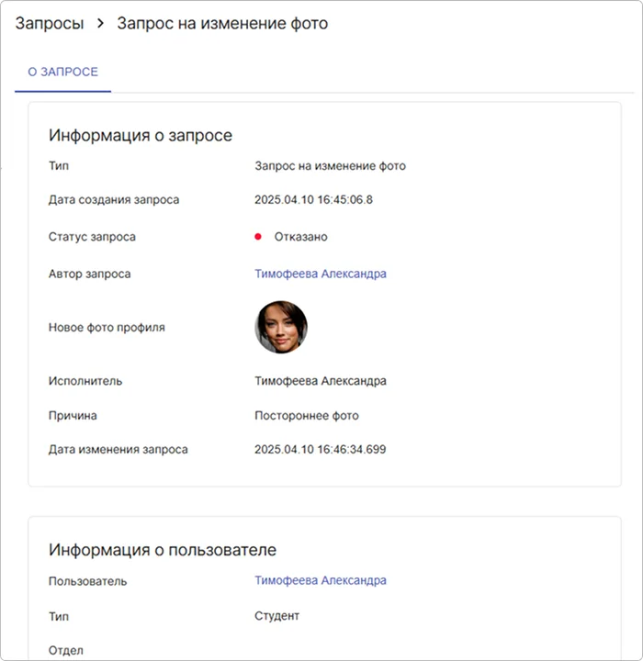Click the new profile photo thumbnail
The height and width of the screenshot is (661, 643).
click(280, 328)
